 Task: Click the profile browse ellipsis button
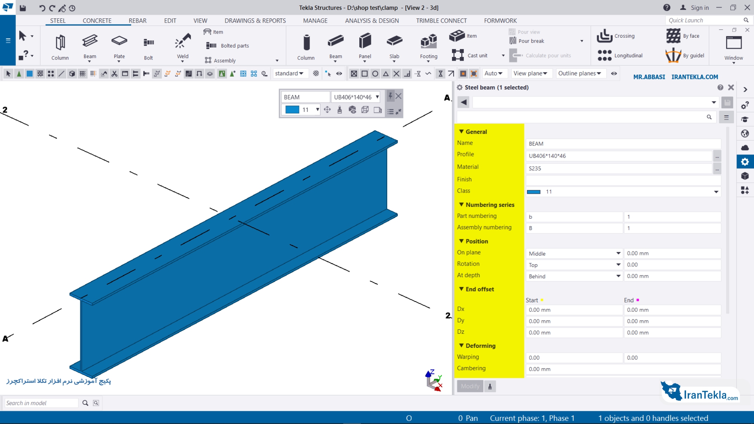(x=717, y=156)
